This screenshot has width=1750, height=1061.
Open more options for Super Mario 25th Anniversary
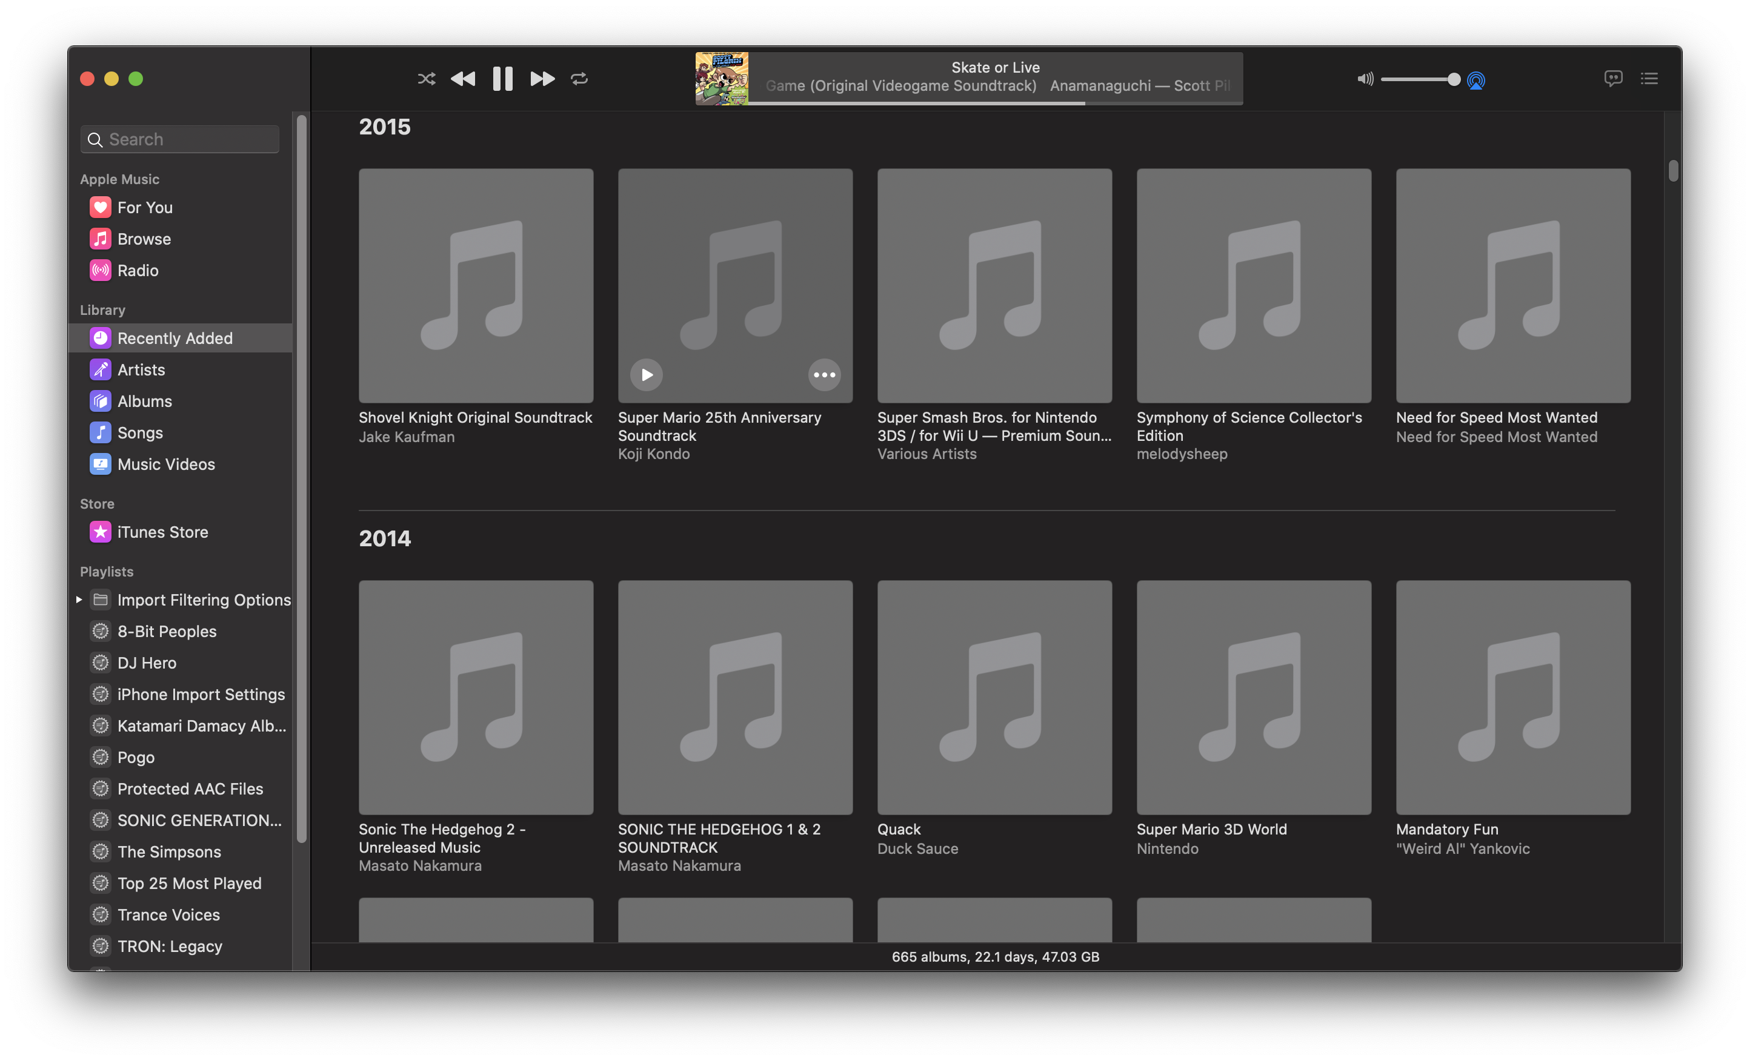824,375
